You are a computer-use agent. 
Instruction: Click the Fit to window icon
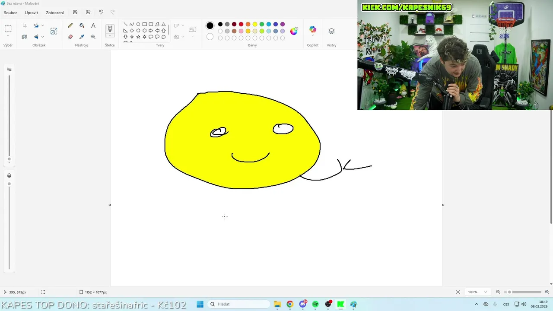pos(458,292)
